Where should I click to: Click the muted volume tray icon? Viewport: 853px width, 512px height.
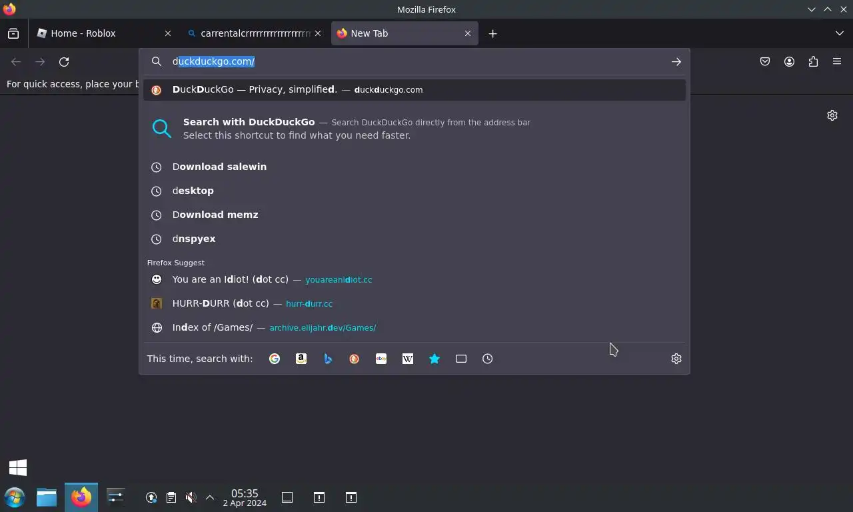pos(191,497)
